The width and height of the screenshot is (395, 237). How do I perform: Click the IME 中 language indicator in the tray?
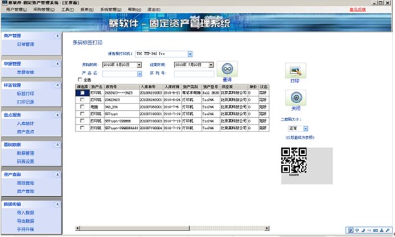(357, 230)
